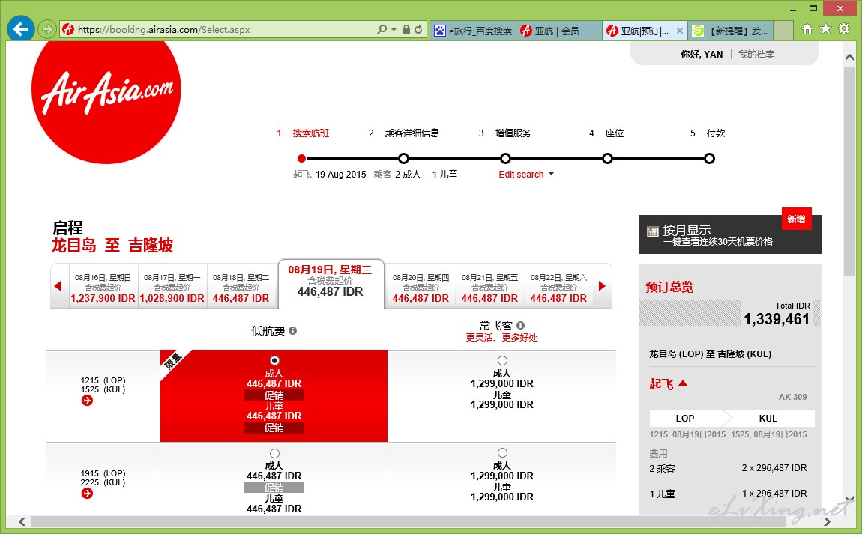Click the scroll-right arrow at bottom

coord(827,521)
